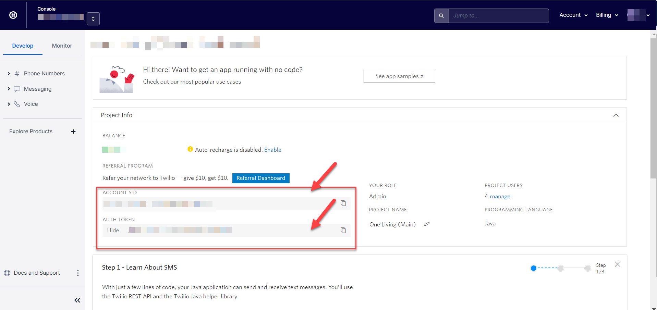This screenshot has width=657, height=310.
Task: Click the Messaging chat bubble icon
Action: click(17, 89)
